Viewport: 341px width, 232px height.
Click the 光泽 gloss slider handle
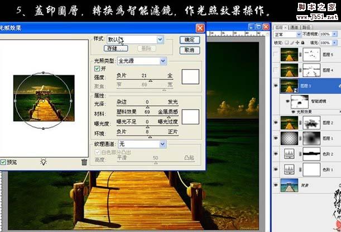[x=147, y=107]
